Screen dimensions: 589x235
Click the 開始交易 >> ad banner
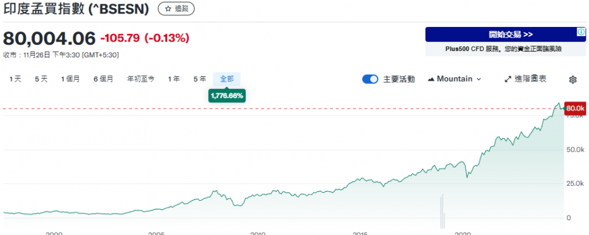tap(505, 34)
